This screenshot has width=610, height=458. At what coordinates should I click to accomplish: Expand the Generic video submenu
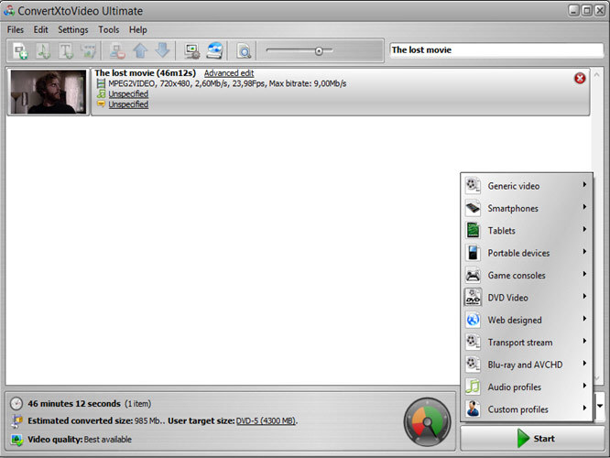[527, 186]
